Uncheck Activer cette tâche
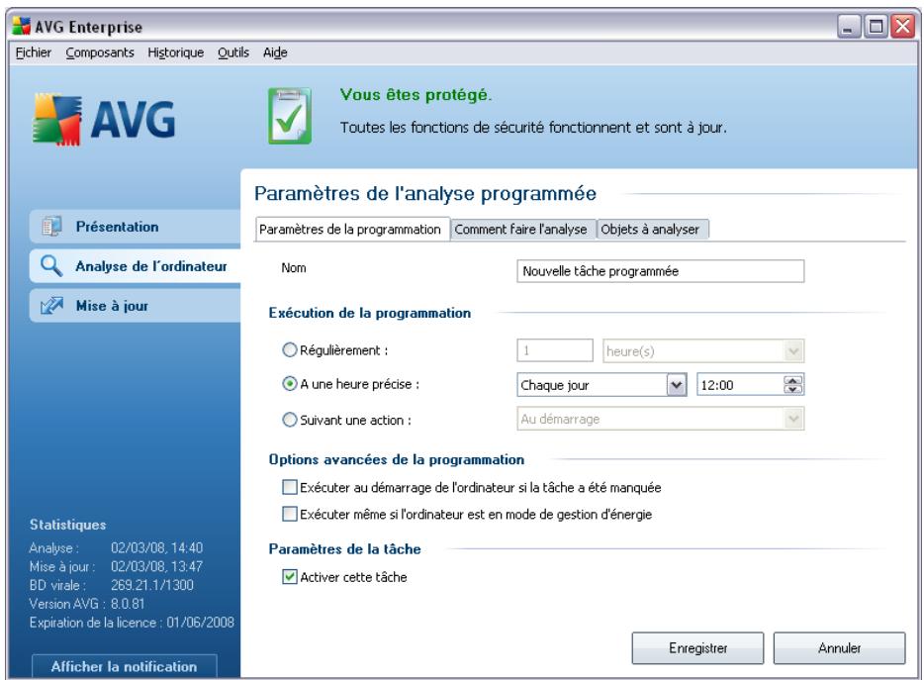The image size is (924, 680). (x=289, y=577)
